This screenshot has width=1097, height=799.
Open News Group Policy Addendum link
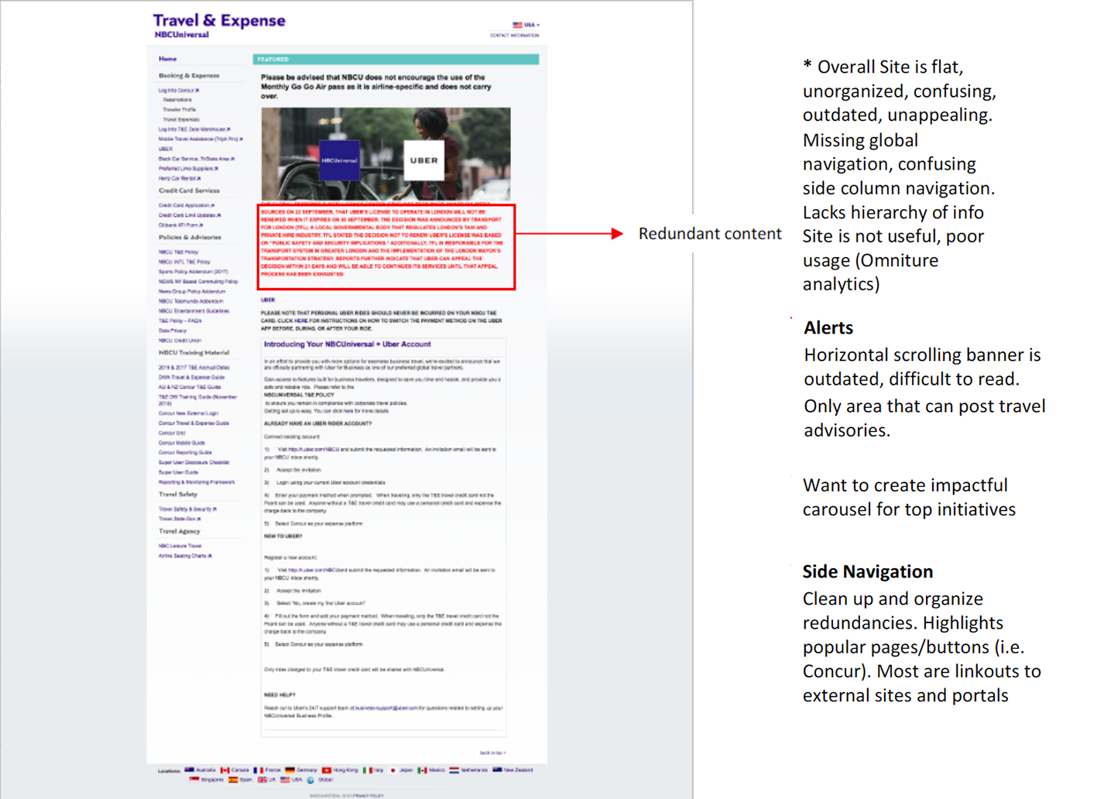[x=192, y=292]
